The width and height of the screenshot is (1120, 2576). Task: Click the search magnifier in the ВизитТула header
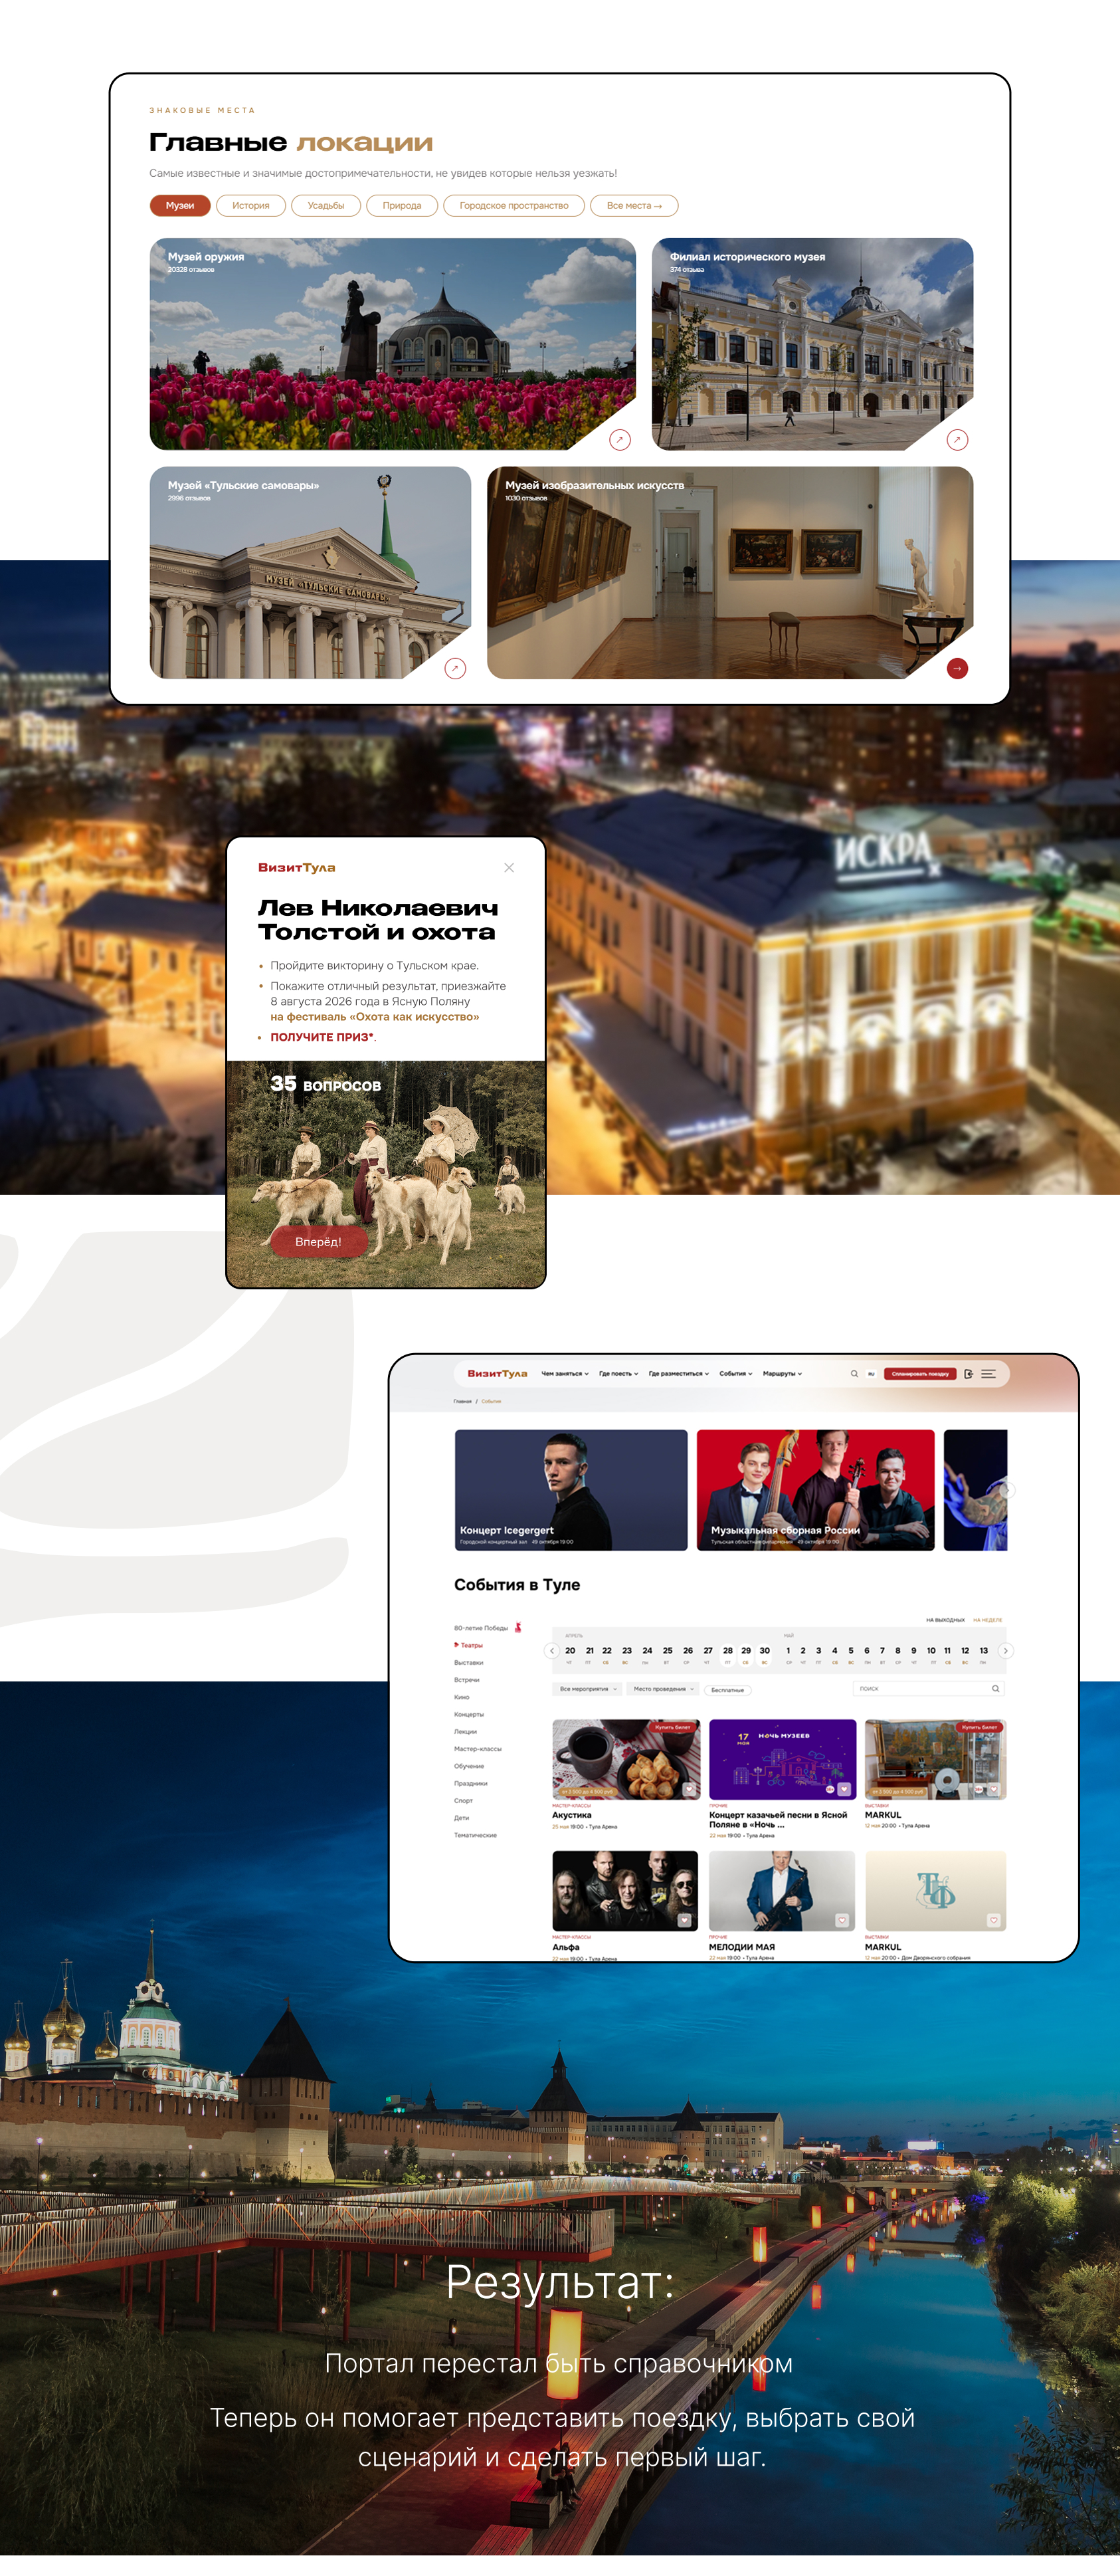[854, 1373]
